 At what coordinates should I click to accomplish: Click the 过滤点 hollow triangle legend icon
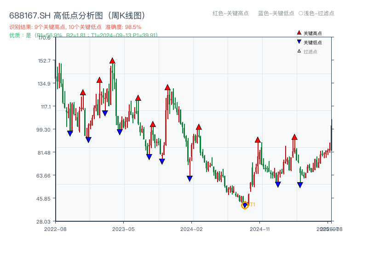click(299, 51)
